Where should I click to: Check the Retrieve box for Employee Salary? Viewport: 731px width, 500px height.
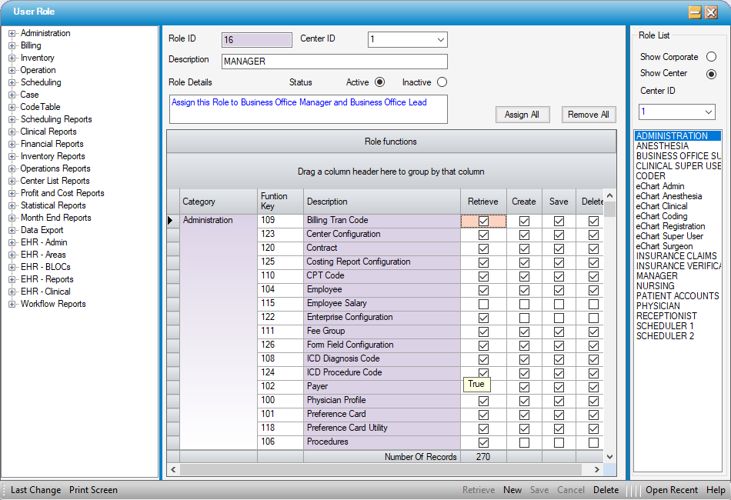click(483, 305)
